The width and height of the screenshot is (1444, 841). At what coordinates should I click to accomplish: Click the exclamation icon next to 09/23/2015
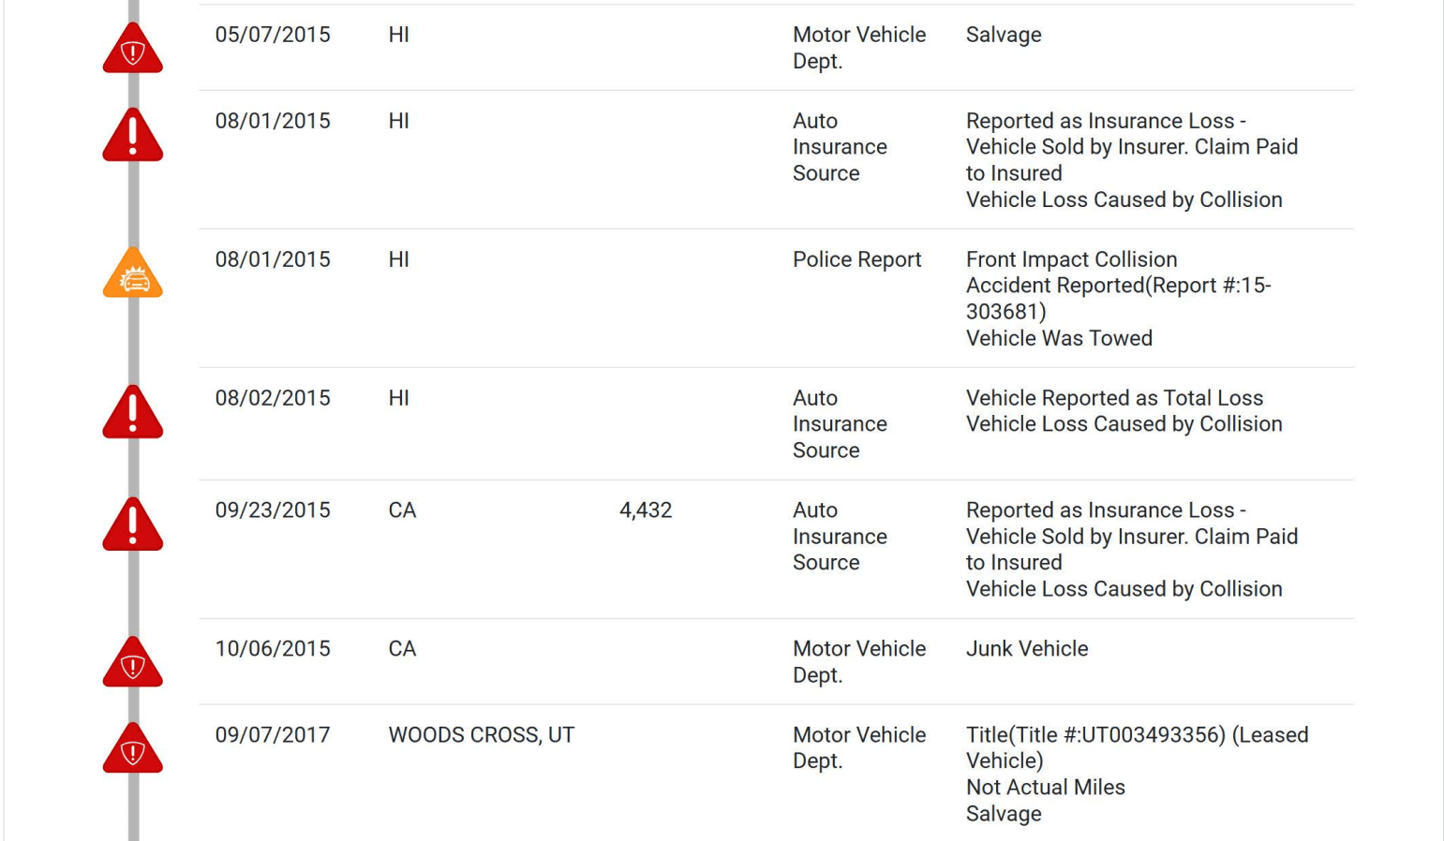tap(132, 526)
